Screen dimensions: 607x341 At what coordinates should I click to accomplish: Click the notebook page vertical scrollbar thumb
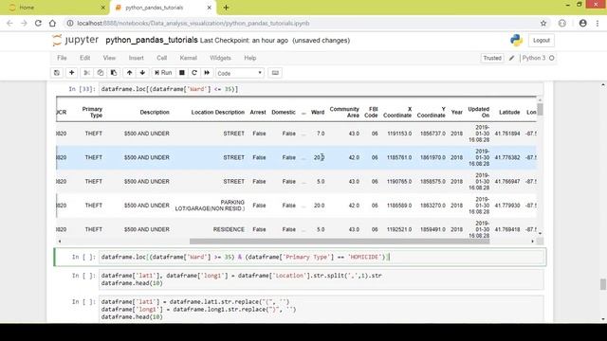(x=603, y=284)
